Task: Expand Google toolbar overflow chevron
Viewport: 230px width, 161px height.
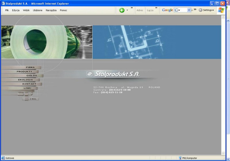Action: pos(195,9)
